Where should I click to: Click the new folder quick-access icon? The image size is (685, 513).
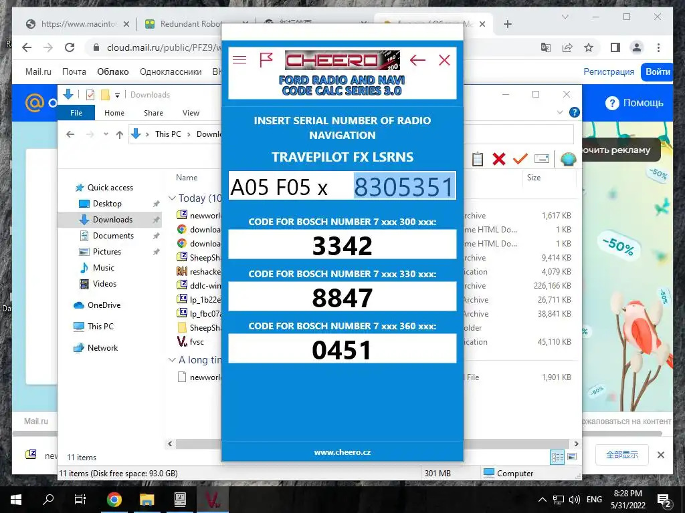click(x=105, y=95)
